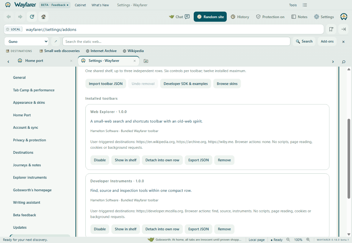Image resolution: width=352 pixels, height=243 pixels.
Task: Toggle Protection on shield
Action: pos(270,17)
